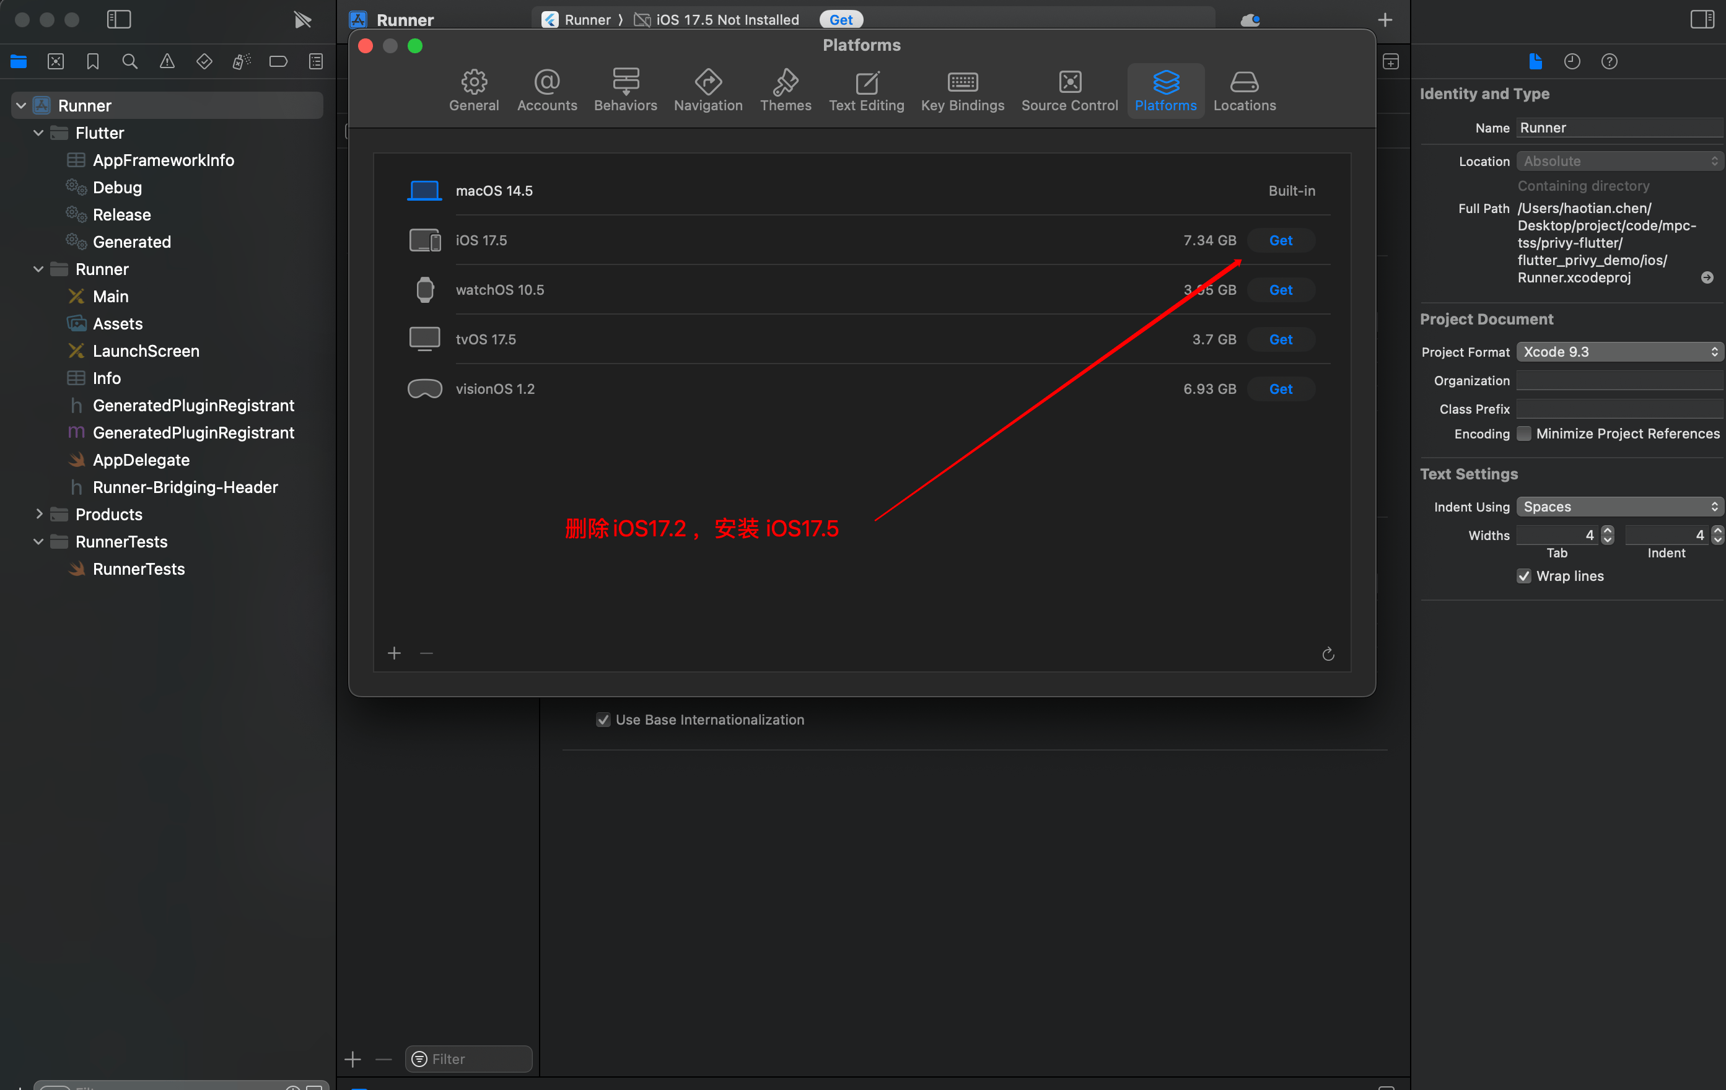Select the Assets catalog
Image resolution: width=1726 pixels, height=1090 pixels.
pyautogui.click(x=118, y=323)
